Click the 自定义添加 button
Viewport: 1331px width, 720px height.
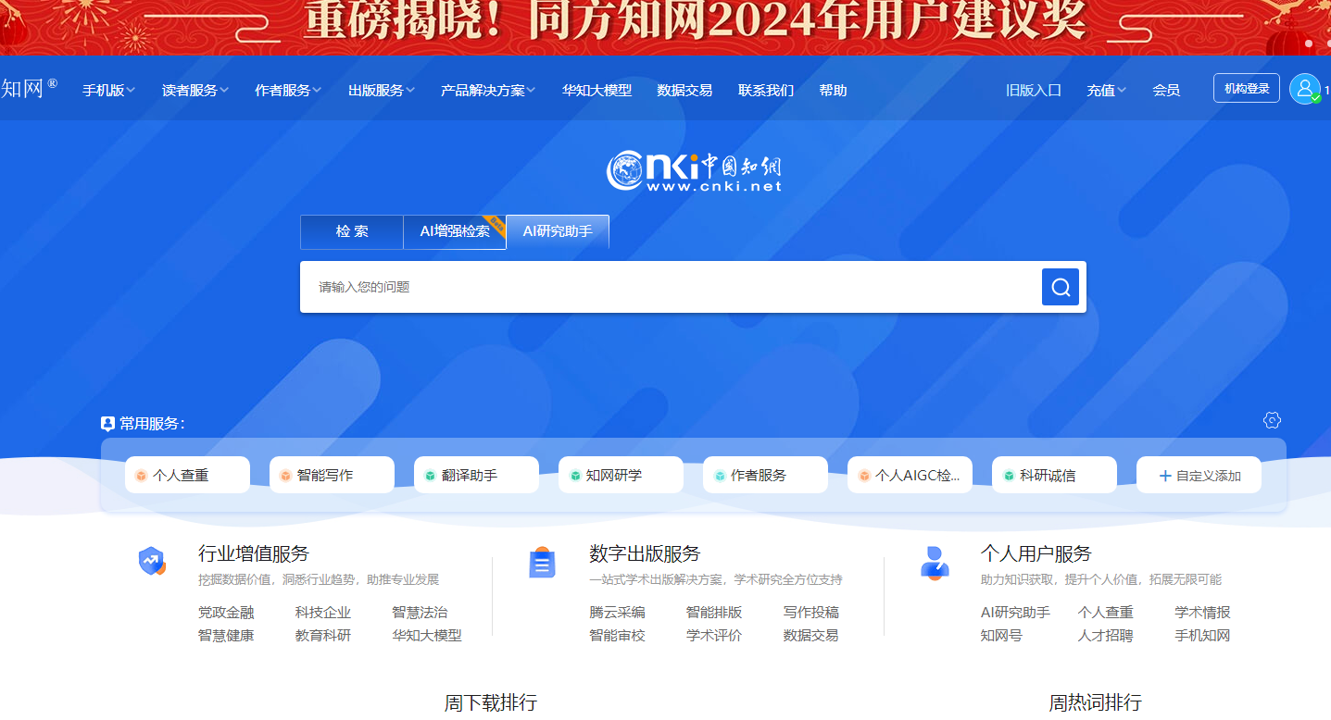(1199, 475)
